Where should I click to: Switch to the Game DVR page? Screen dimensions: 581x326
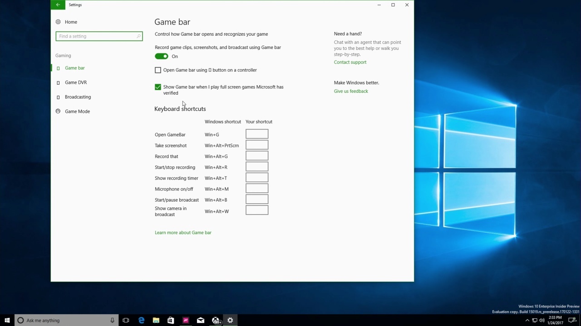(76, 82)
